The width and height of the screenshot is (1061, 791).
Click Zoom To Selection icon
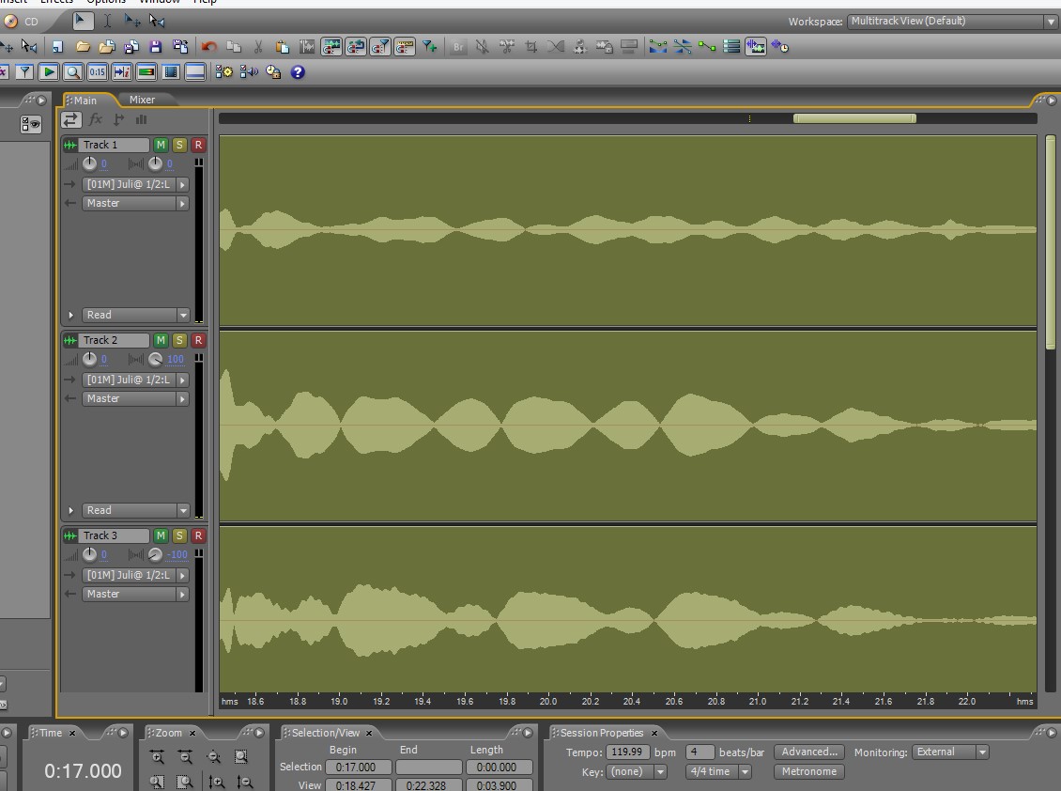click(241, 757)
